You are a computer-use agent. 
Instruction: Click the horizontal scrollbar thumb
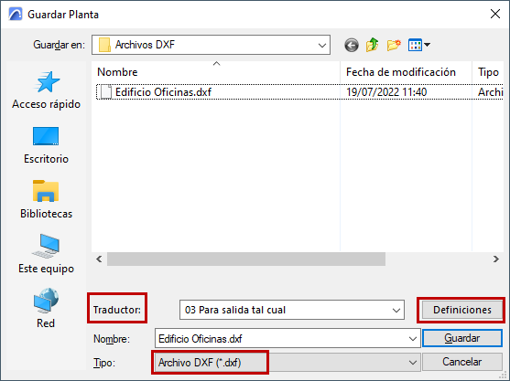[x=246, y=259]
